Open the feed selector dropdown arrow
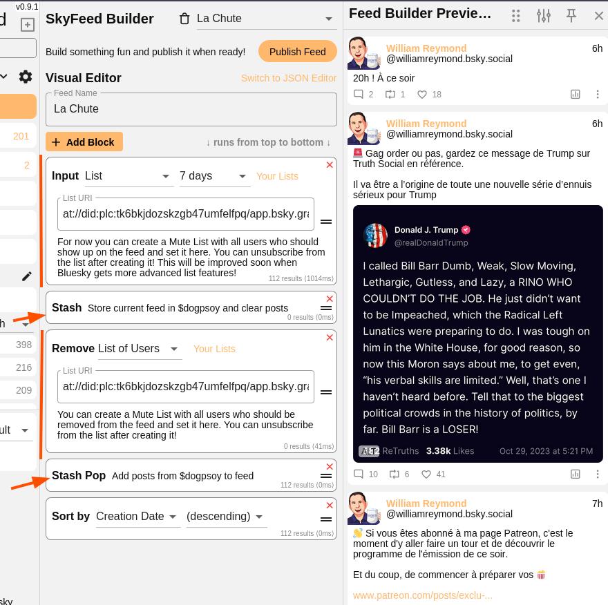 [x=328, y=19]
